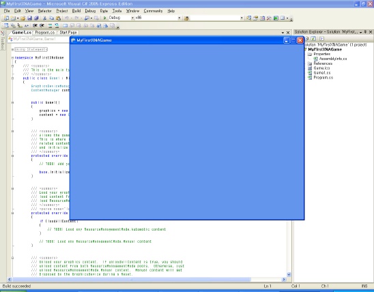Click the New Project toolbar icon
The height and width of the screenshot is (292, 374).
tap(6, 18)
